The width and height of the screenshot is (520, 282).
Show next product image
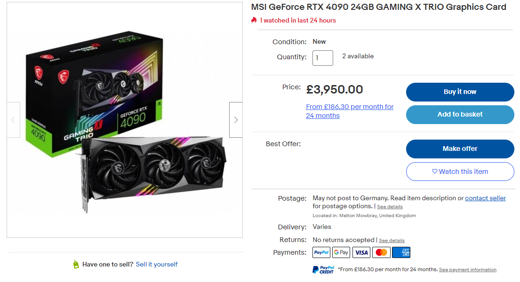coord(236,120)
